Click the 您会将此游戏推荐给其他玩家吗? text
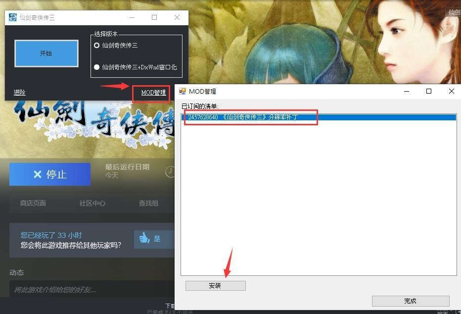 point(71,245)
